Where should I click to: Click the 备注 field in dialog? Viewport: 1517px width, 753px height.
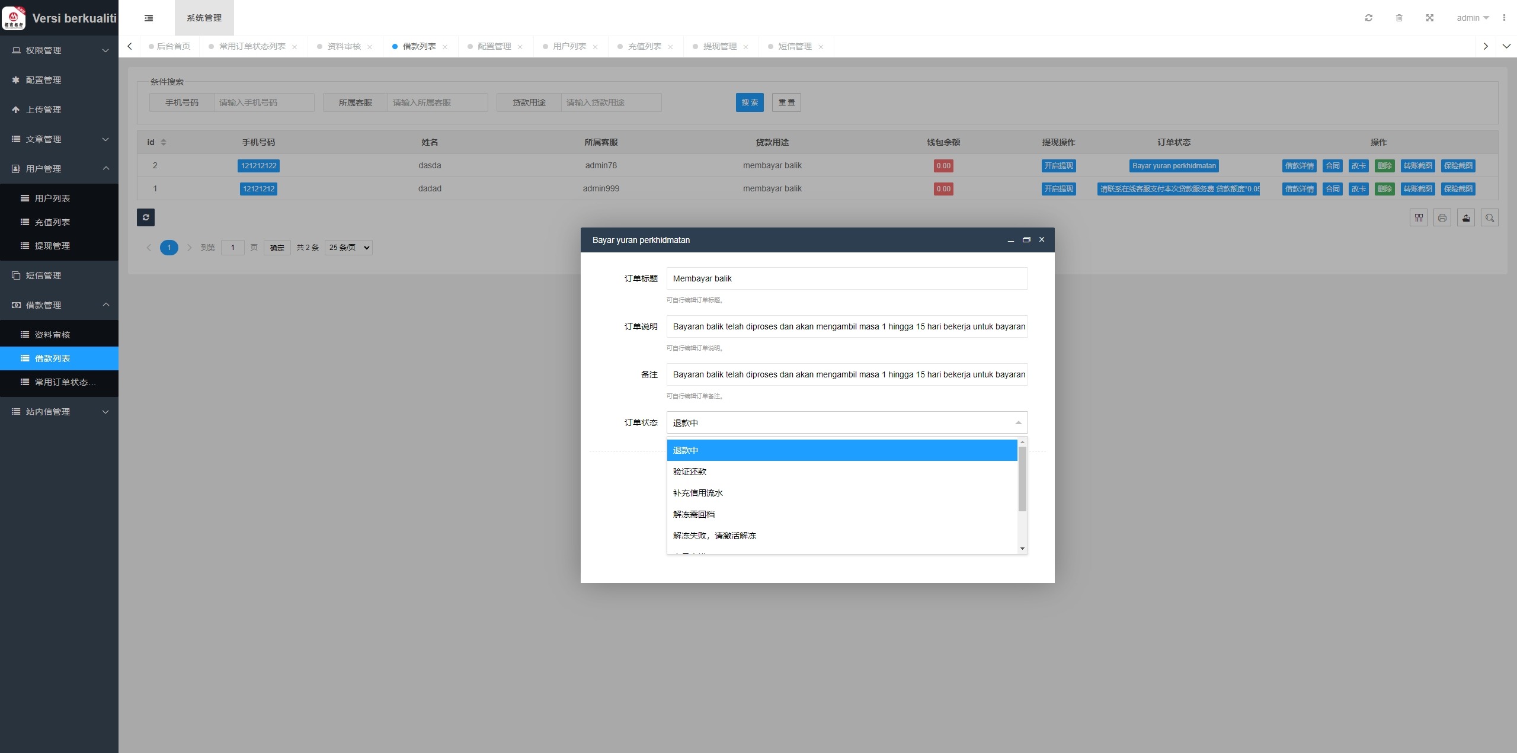click(847, 374)
